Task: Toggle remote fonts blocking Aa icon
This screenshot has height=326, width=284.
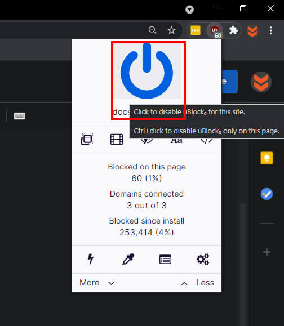Action: [176, 140]
